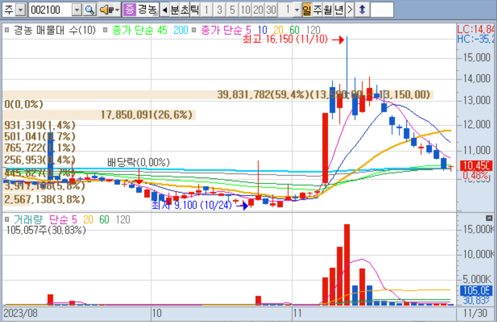Expand the 002100 stock code history dropdown
This screenshot has height=322, width=497.
point(77,10)
